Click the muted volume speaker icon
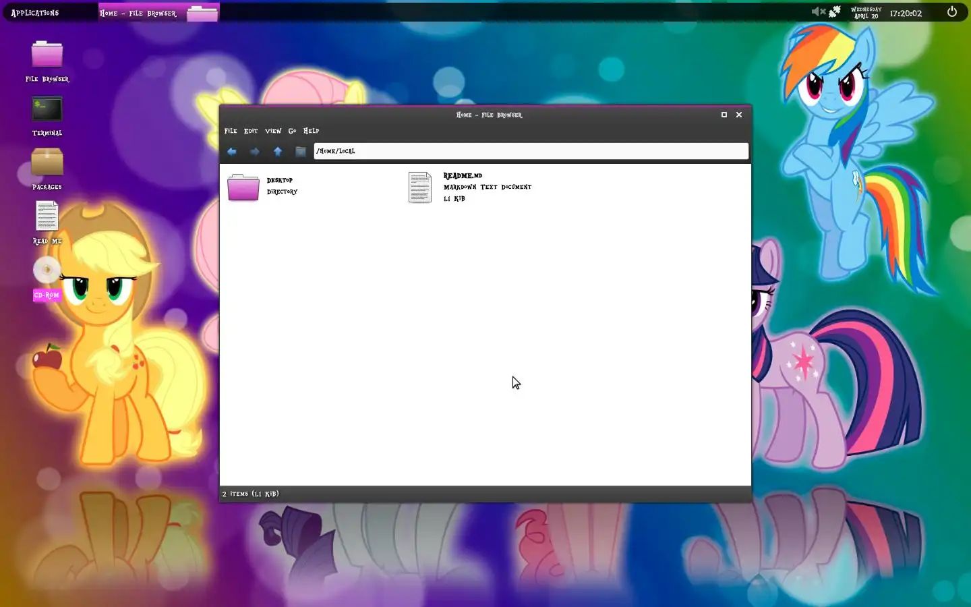Screen dimensions: 971x607 tap(818, 11)
